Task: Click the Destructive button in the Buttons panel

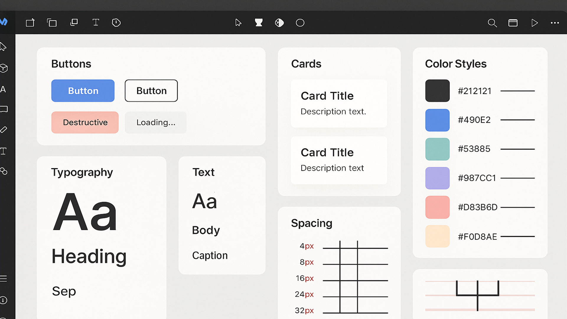Action: (x=85, y=122)
